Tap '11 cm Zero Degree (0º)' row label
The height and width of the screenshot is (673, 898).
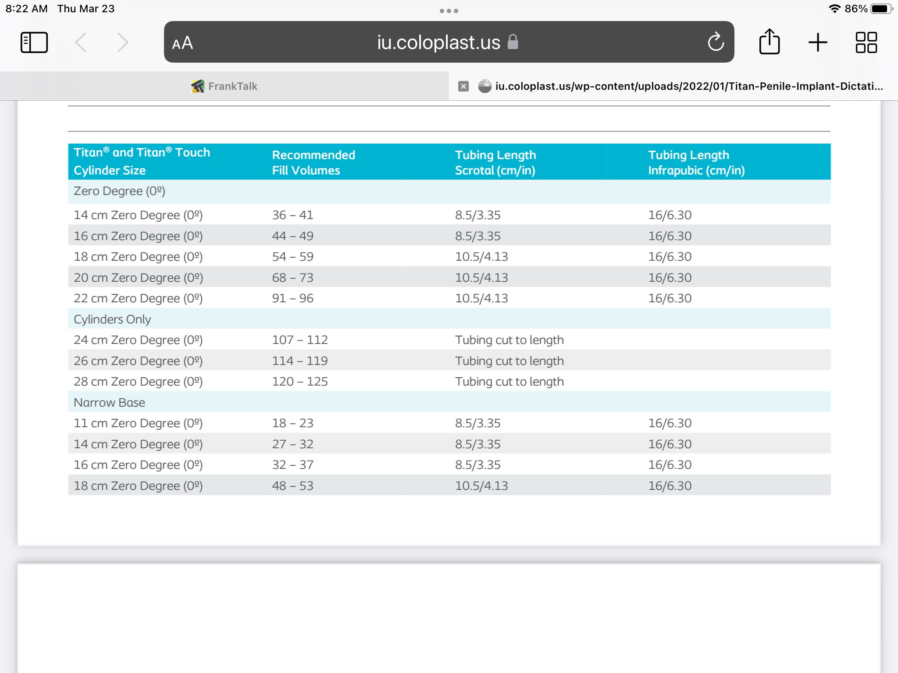[138, 423]
